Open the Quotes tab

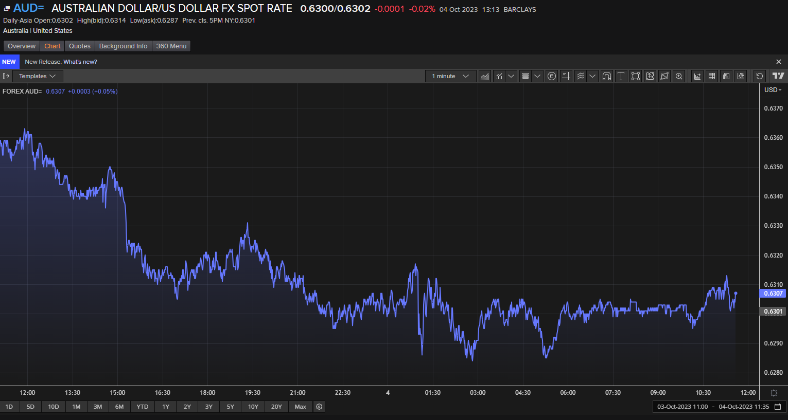80,46
